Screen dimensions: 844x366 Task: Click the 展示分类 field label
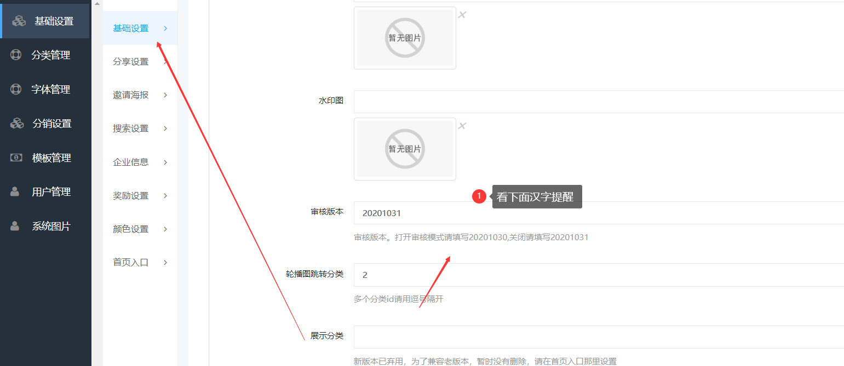327,335
